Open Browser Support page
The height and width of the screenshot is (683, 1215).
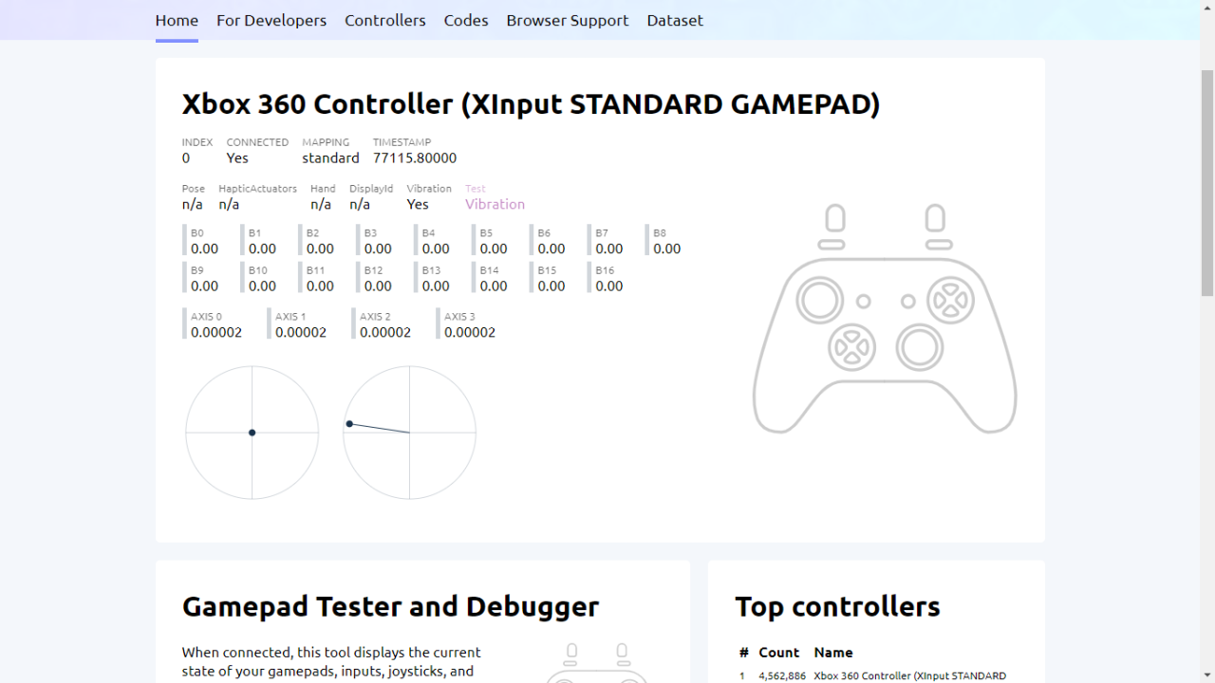pos(568,20)
